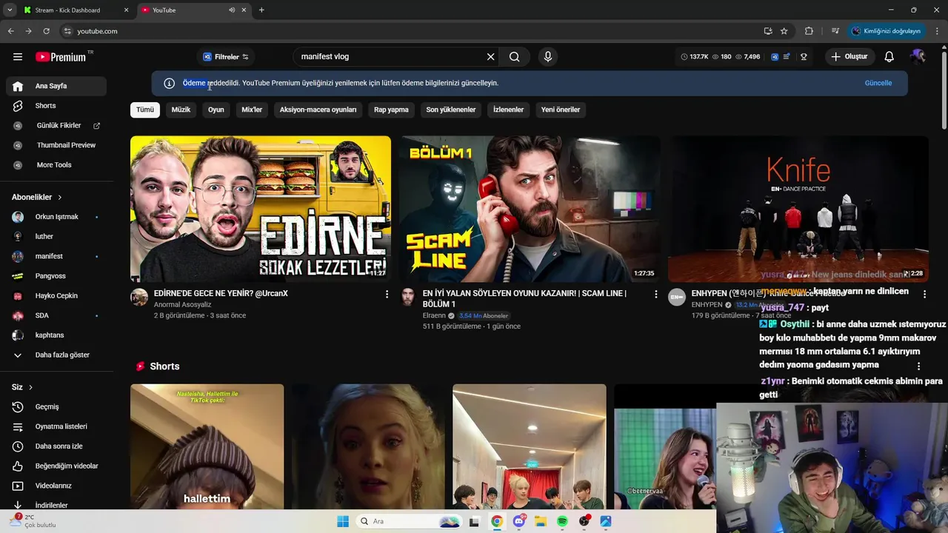The width and height of the screenshot is (948, 533).
Task: Open Chrome tab search dropdown
Action: click(x=10, y=10)
